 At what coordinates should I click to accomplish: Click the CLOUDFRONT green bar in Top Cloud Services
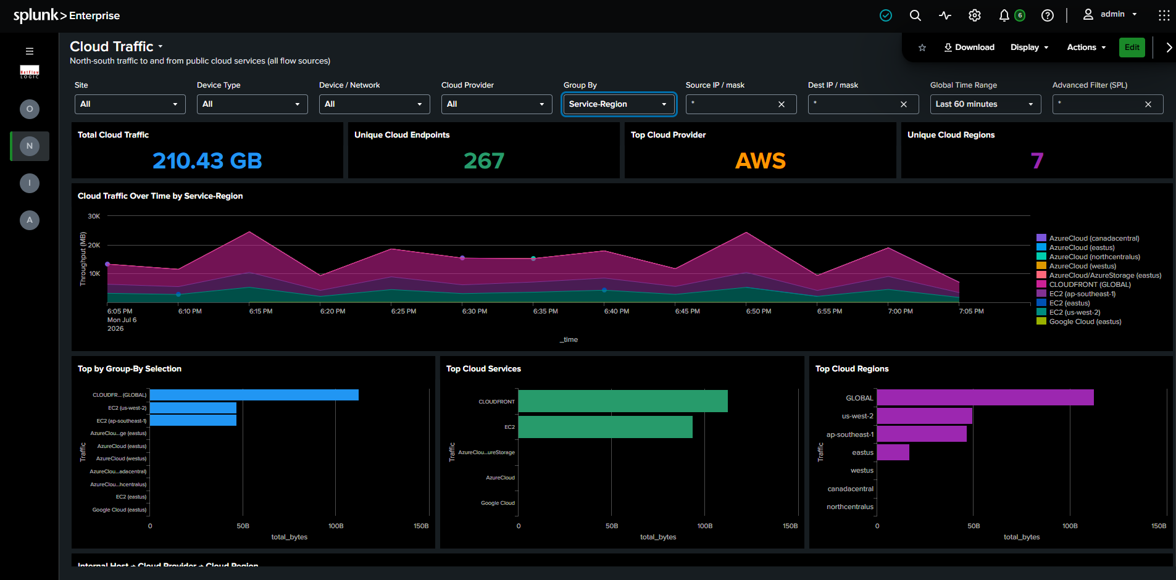coord(623,401)
